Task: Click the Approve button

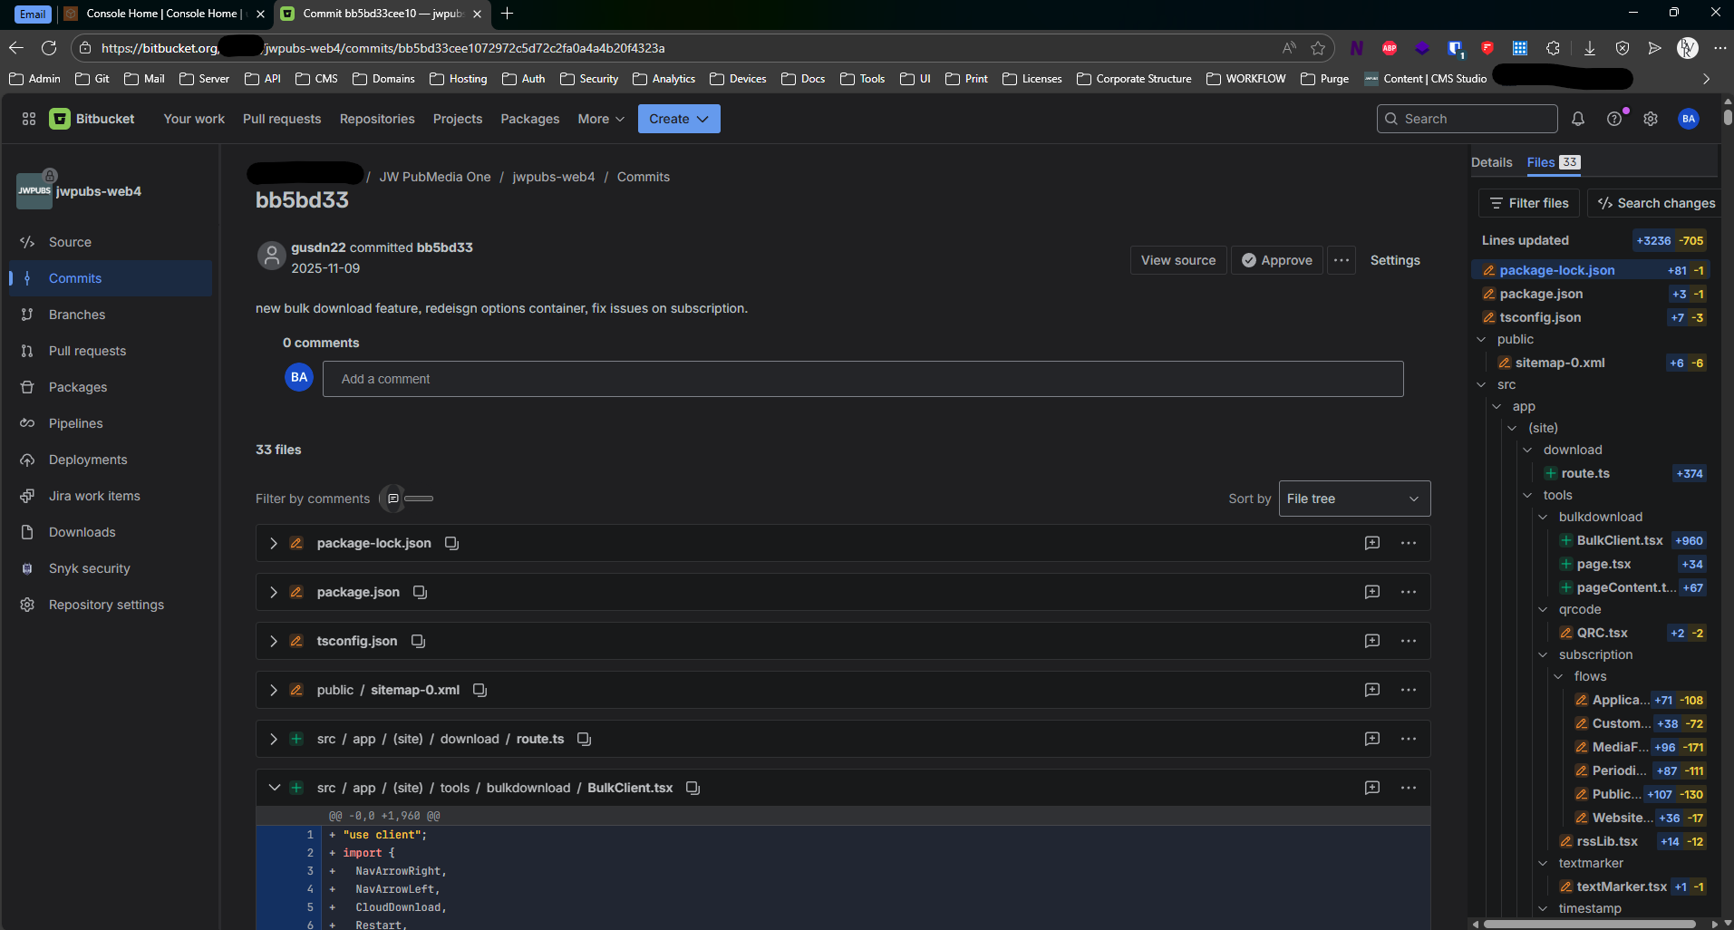Action: [1276, 260]
